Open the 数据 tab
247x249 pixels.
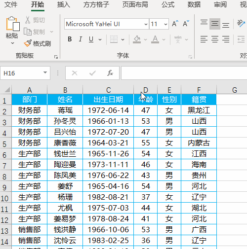pyautogui.click(x=194, y=4)
